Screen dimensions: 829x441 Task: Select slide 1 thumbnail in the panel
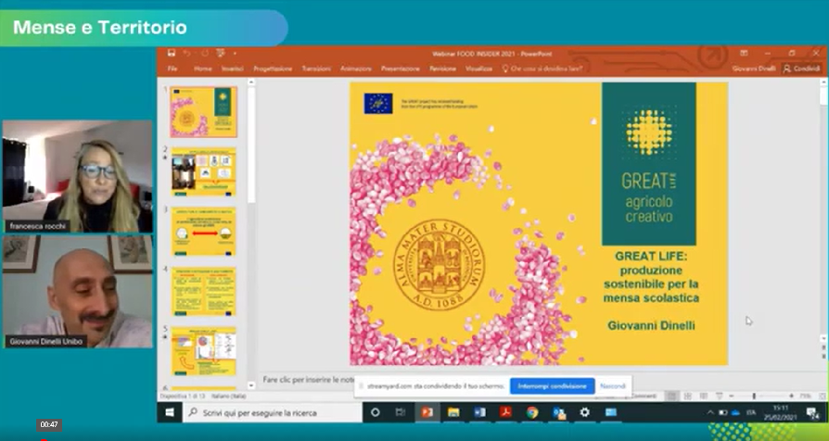204,112
